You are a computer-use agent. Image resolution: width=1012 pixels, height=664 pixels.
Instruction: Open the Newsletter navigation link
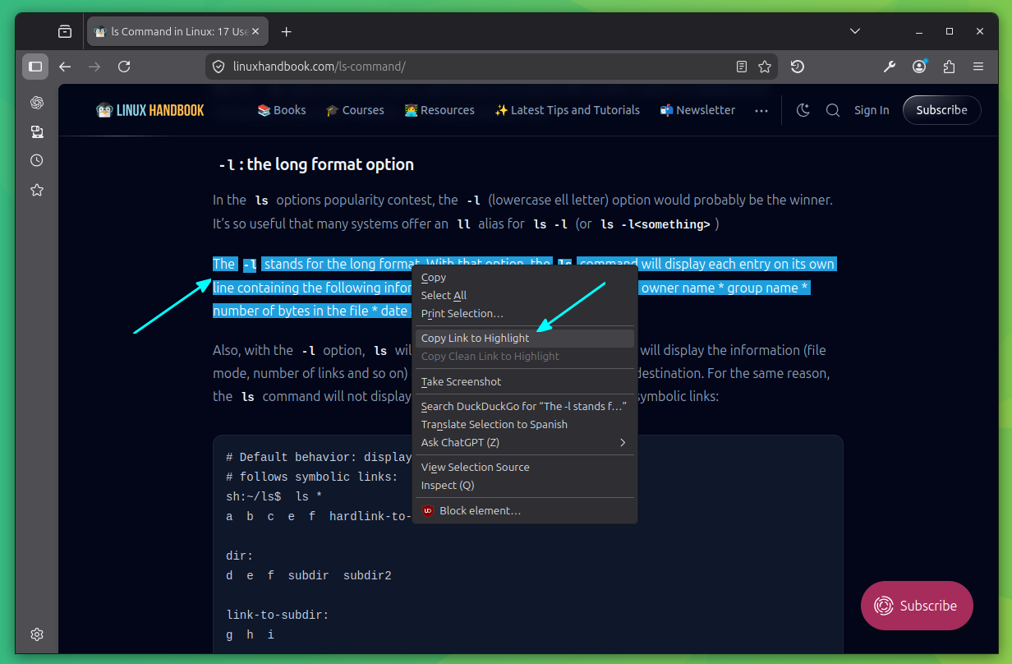click(x=697, y=110)
